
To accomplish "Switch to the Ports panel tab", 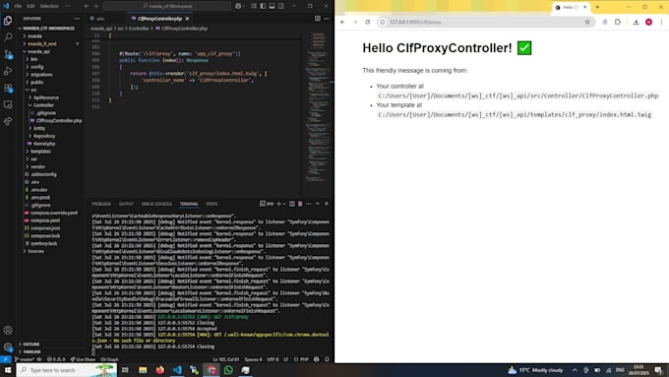I will tap(212, 204).
